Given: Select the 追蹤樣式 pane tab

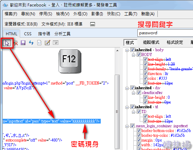Looking at the screenshot, I should click(151, 42).
